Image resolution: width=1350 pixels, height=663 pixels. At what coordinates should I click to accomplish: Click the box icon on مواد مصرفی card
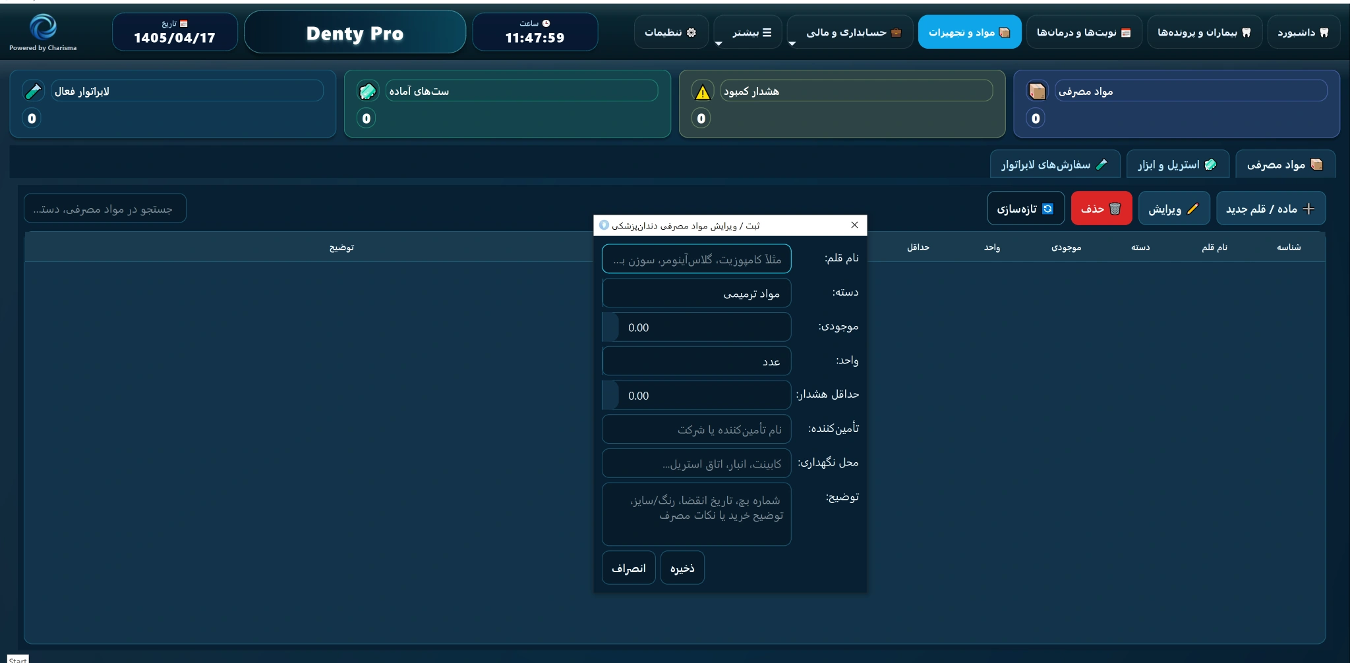pyautogui.click(x=1037, y=91)
